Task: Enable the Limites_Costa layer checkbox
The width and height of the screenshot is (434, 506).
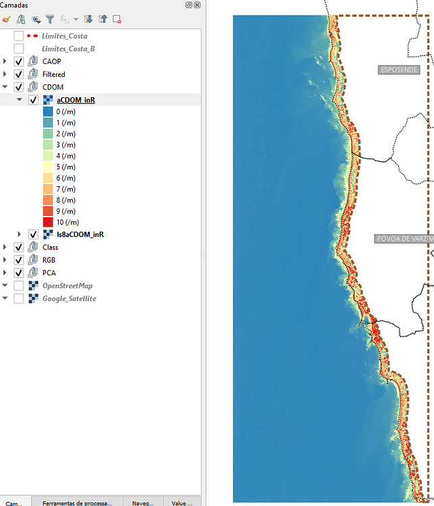Action: click(x=19, y=36)
